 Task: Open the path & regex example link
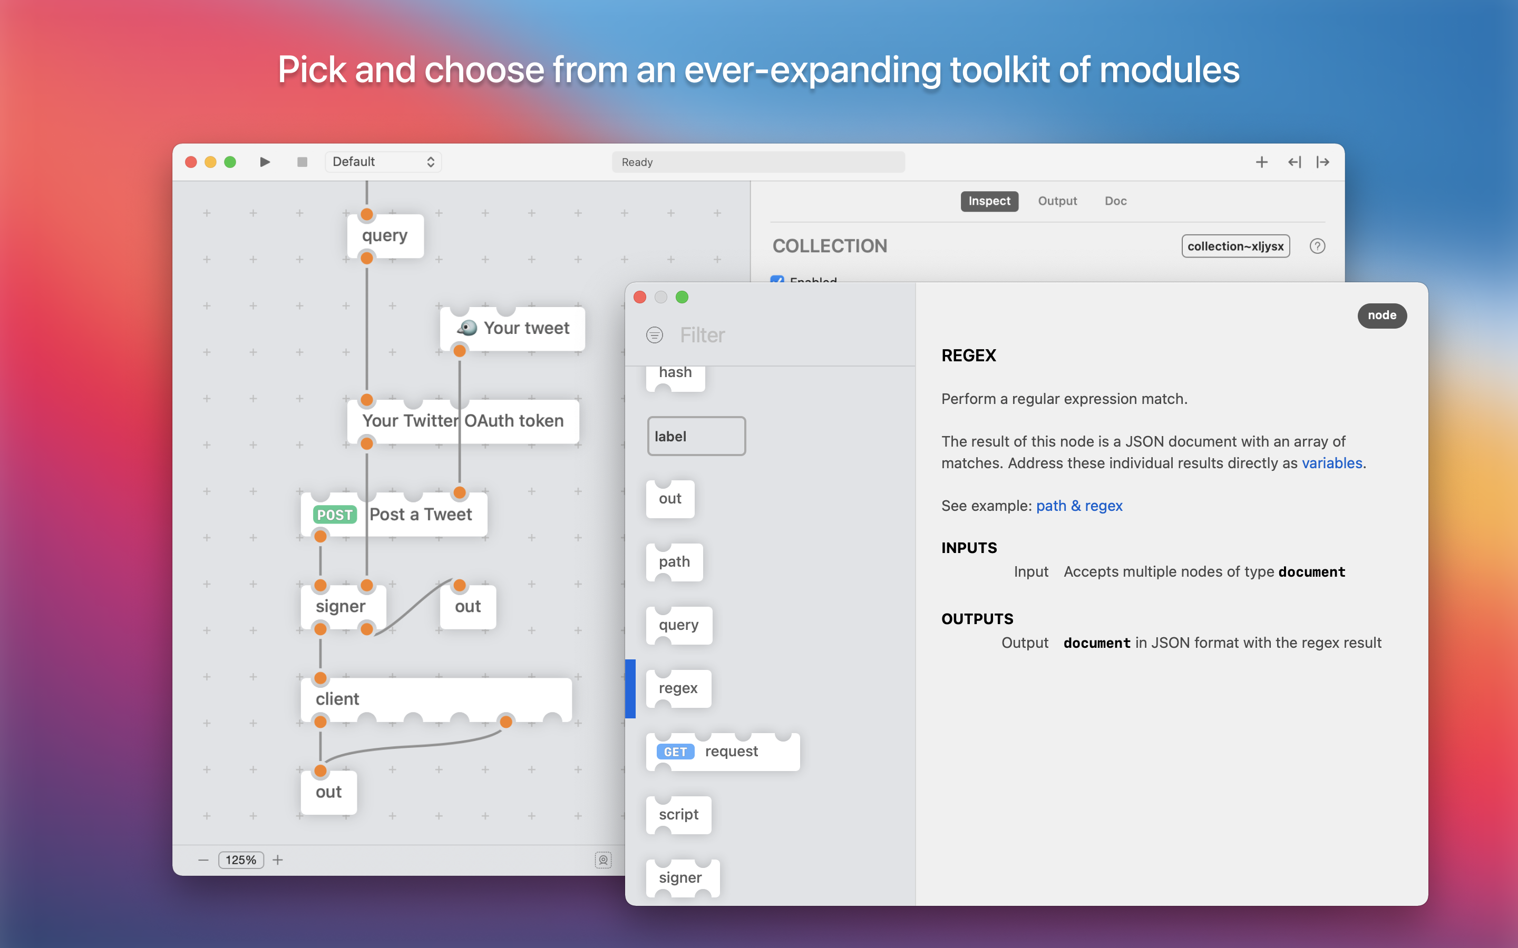click(1079, 506)
